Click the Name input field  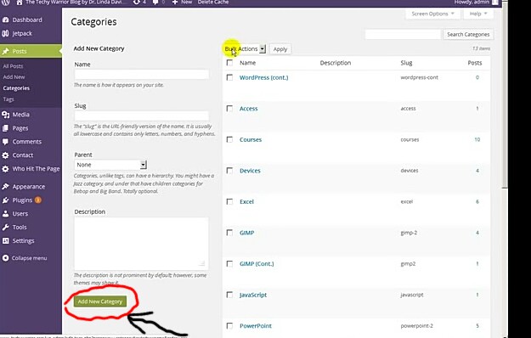point(142,74)
